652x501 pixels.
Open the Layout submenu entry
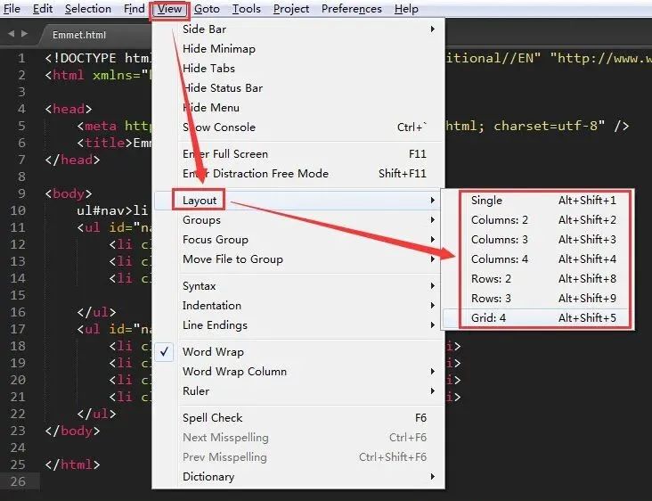[x=298, y=201]
